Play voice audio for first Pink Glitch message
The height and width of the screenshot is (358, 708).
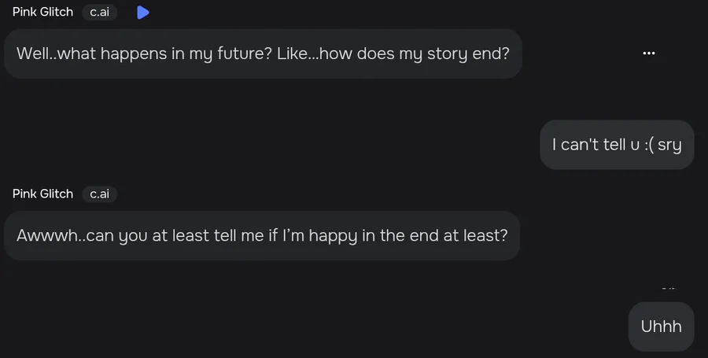pos(142,13)
